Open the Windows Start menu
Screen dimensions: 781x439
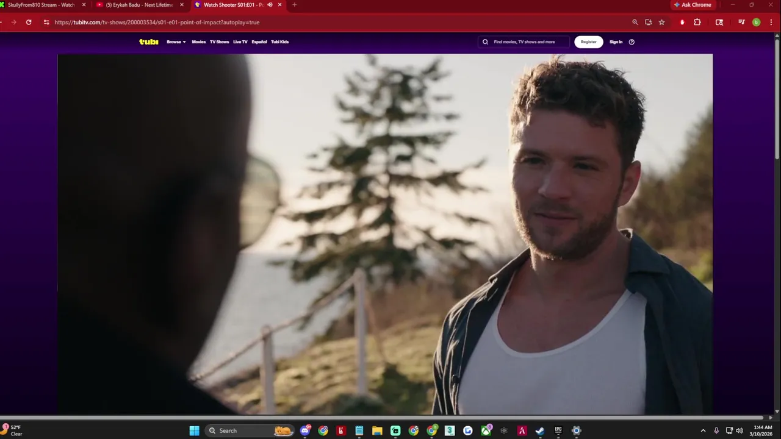[194, 431]
